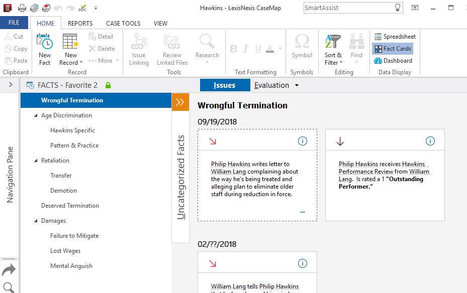The width and height of the screenshot is (467, 293).
Task: Run the spell check abc icon
Action: click(x=82, y=8)
